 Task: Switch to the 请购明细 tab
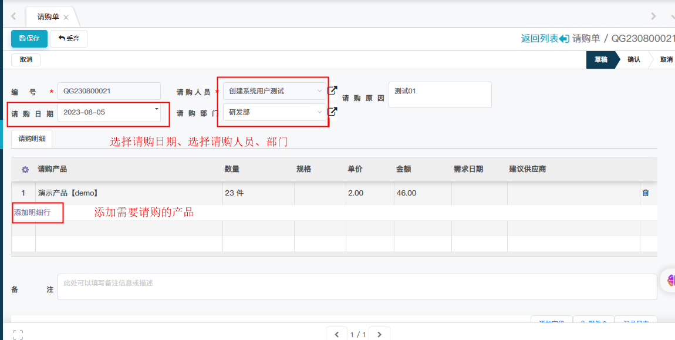click(32, 139)
